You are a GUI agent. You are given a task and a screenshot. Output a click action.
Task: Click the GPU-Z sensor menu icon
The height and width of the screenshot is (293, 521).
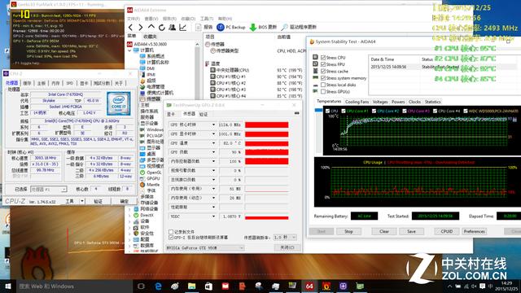click(296, 113)
